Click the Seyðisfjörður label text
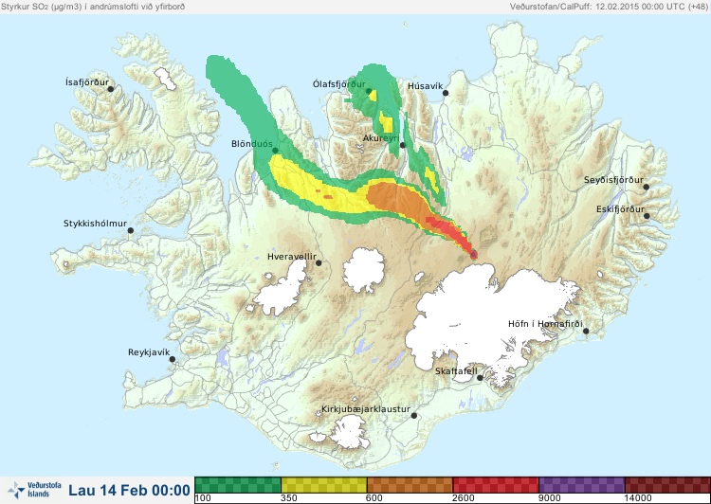The width and height of the screenshot is (711, 504). click(613, 180)
